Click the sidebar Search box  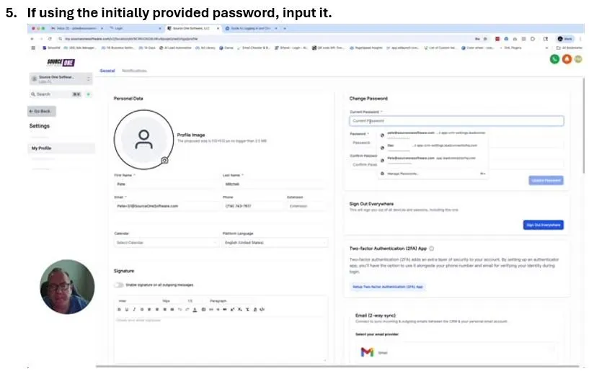(56, 94)
